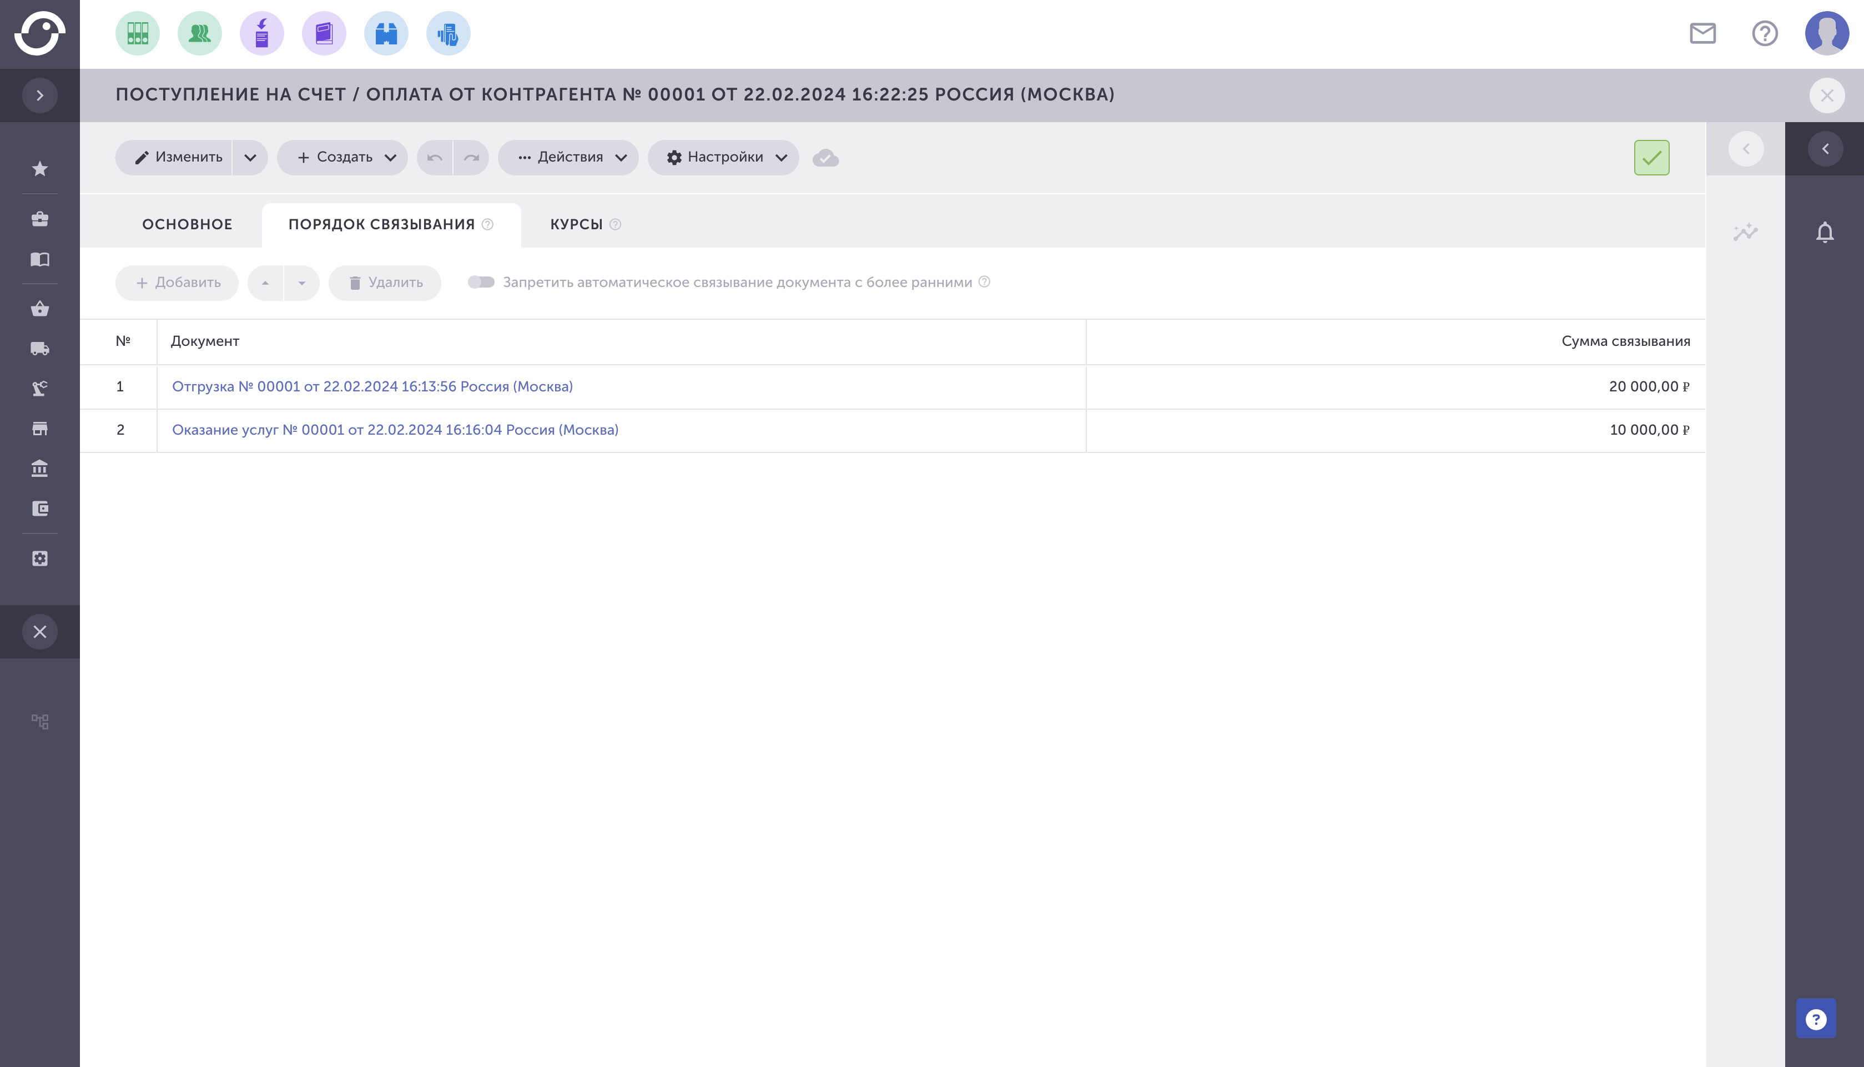Viewport: 1864px width, 1067px height.
Task: Open the bank building section in sidebar
Action: 39,469
